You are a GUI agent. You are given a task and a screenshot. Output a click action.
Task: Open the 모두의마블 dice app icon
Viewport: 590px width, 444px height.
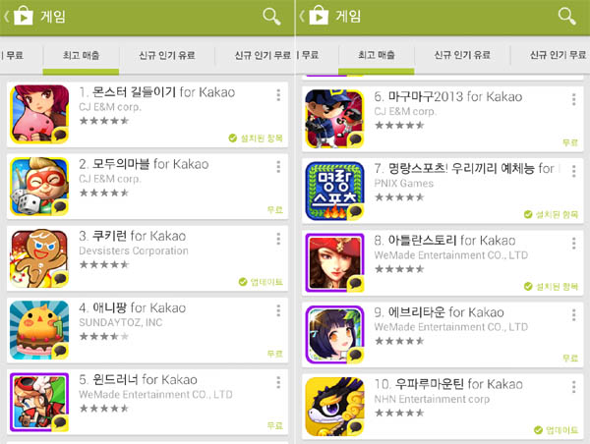(x=39, y=187)
